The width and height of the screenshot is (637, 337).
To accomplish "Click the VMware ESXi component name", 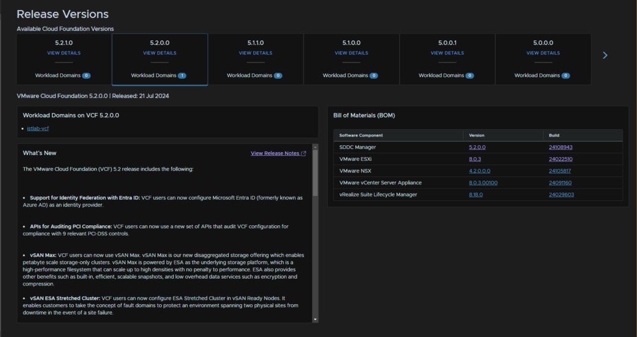I will (x=355, y=159).
